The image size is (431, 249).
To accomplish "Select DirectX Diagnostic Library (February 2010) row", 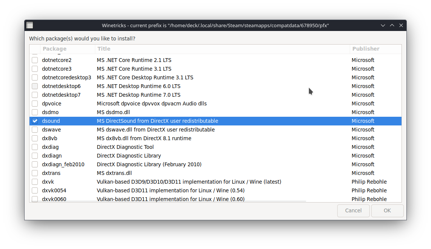I will point(149,164).
